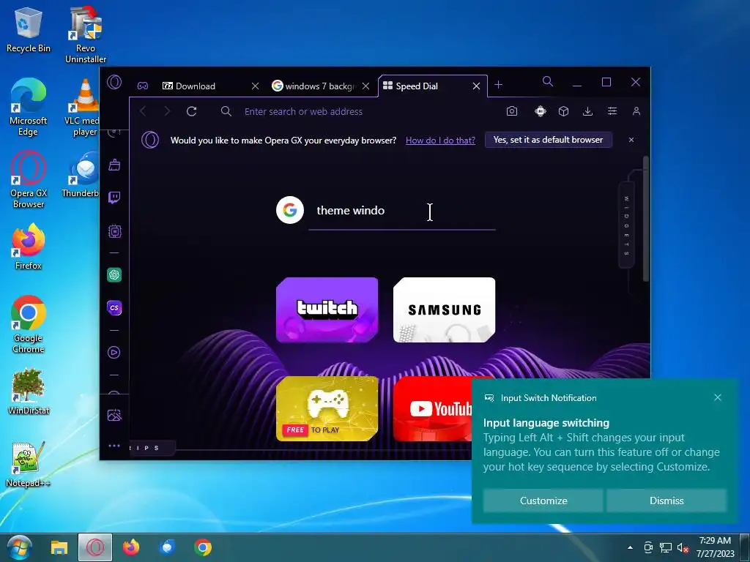Image resolution: width=750 pixels, height=562 pixels.
Task: Close the Speed Dial tab
Action: coord(476,86)
